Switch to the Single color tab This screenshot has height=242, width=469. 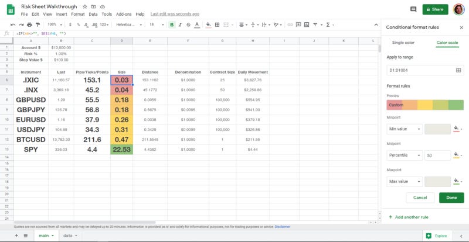pyautogui.click(x=403, y=43)
